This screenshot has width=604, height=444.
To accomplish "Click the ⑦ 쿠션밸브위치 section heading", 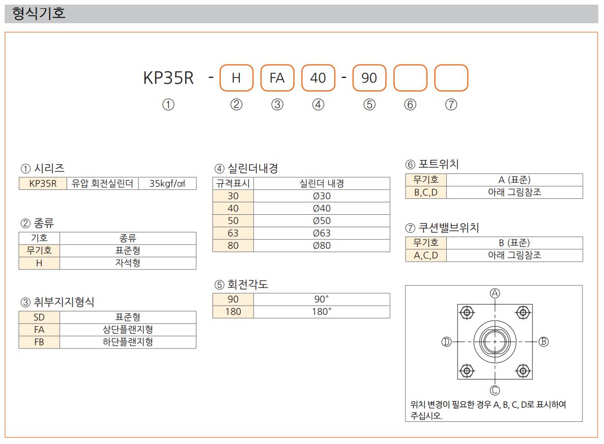I will coord(442,228).
